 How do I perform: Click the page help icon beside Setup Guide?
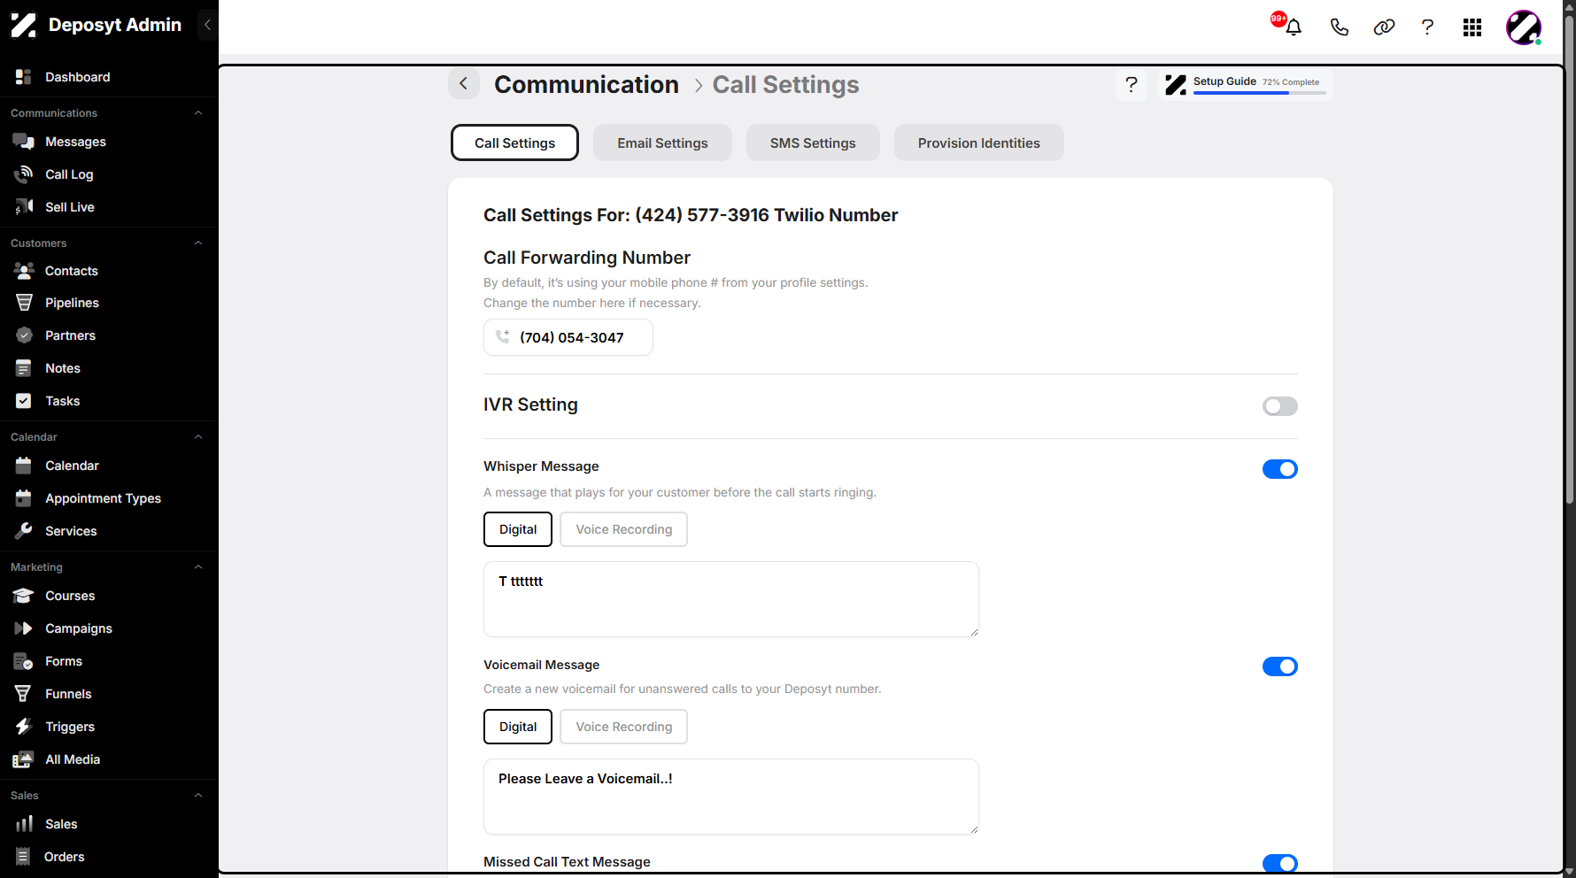(1132, 84)
